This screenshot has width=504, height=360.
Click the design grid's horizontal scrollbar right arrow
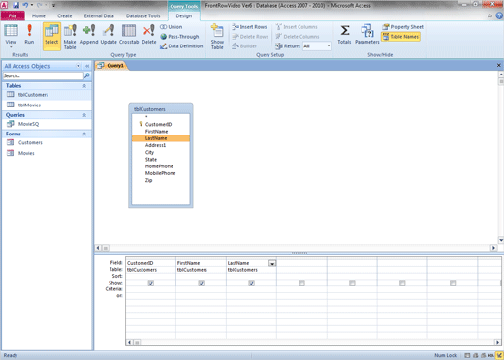pyautogui.click(x=497, y=342)
